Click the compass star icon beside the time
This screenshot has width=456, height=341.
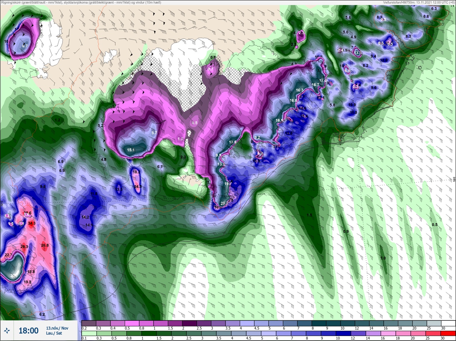[6, 331]
